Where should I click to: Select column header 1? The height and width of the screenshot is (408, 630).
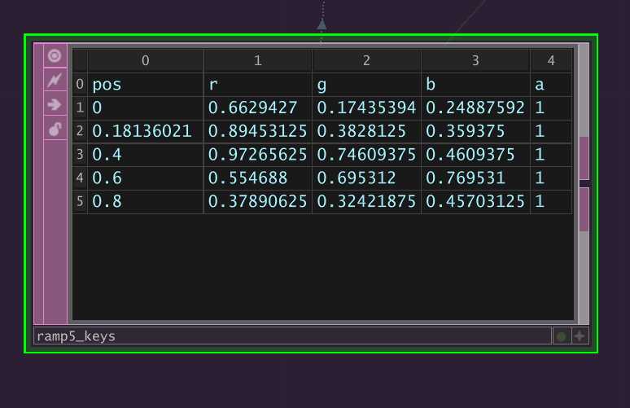point(257,61)
